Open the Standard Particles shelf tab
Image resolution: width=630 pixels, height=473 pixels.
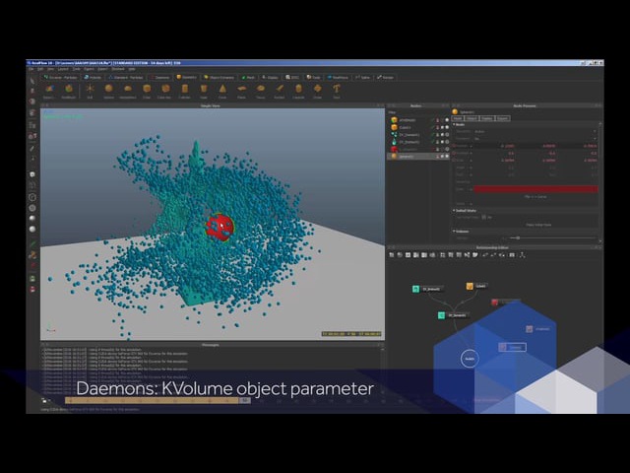[x=126, y=77]
